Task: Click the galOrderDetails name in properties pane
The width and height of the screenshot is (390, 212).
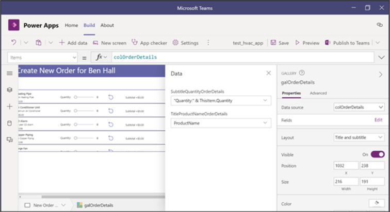Action: point(298,82)
